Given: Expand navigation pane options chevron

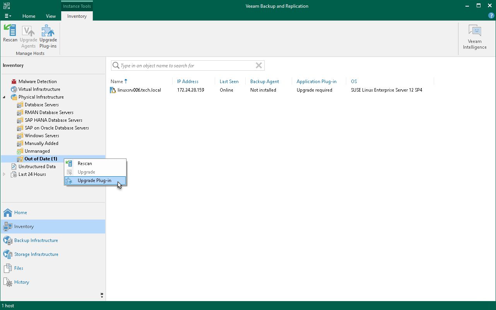Looking at the screenshot, I should 102,295.
